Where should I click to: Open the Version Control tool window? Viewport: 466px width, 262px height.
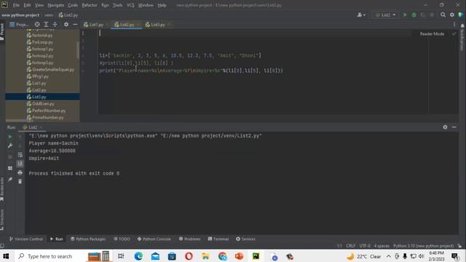(26, 239)
